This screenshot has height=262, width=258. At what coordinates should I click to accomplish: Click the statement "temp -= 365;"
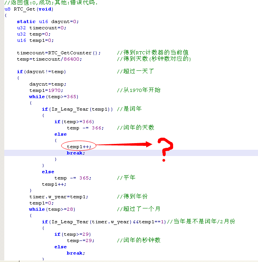pyautogui.click(x=73, y=178)
